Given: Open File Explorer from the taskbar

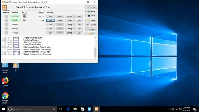Looking at the screenshot, I should [x=75, y=109].
